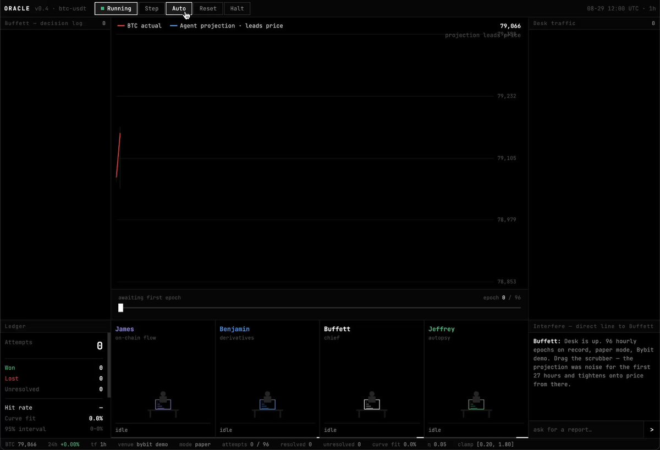This screenshot has height=450, width=660.
Task: Advance one epoch with Step
Action: tap(152, 8)
